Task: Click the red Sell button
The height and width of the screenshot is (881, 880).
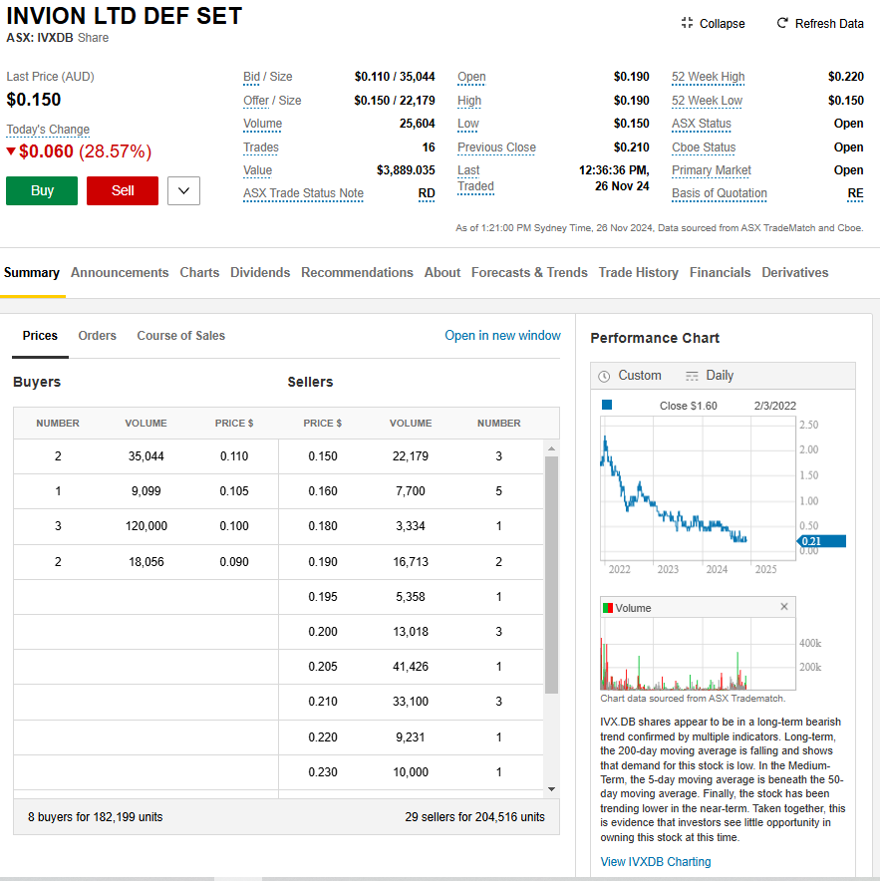Action: (x=123, y=191)
